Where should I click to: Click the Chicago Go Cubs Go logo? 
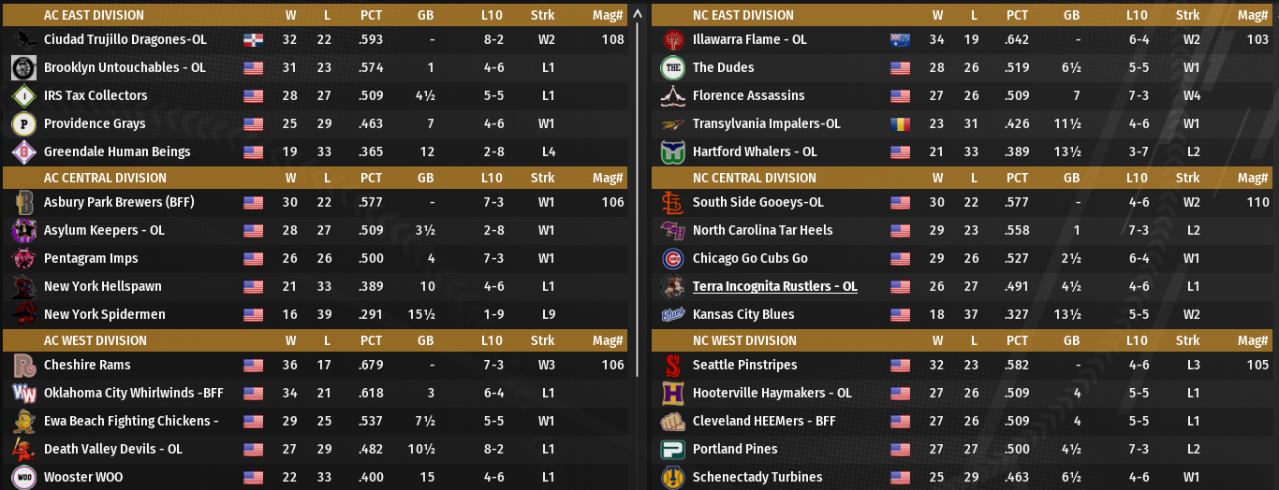(672, 259)
